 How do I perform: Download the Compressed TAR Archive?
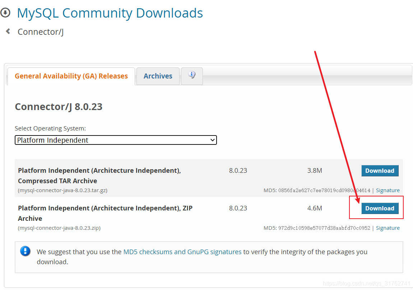pos(380,171)
